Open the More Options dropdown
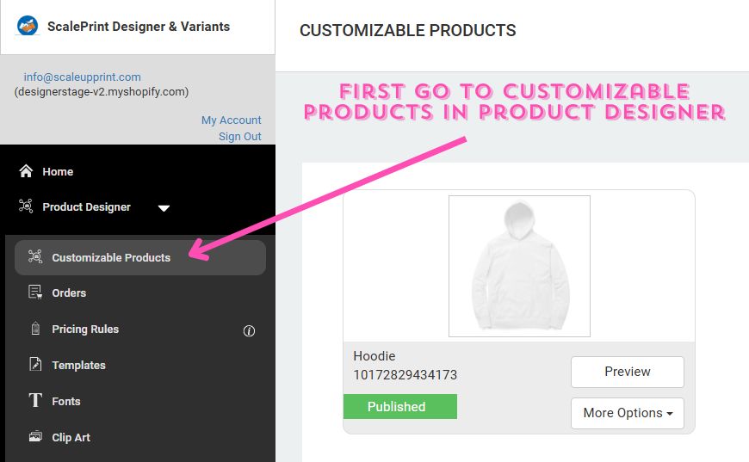Image resolution: width=749 pixels, height=462 pixels. (x=628, y=413)
